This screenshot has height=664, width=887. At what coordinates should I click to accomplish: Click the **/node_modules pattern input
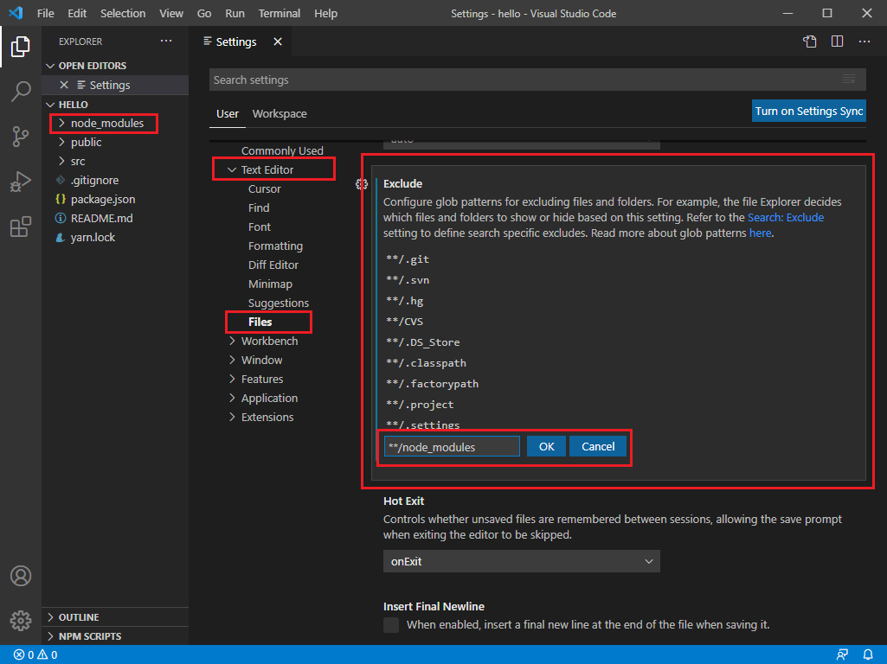point(452,446)
